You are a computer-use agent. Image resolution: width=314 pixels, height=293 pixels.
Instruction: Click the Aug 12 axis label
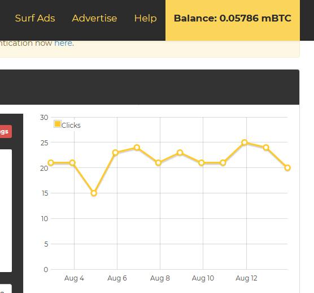(x=246, y=278)
